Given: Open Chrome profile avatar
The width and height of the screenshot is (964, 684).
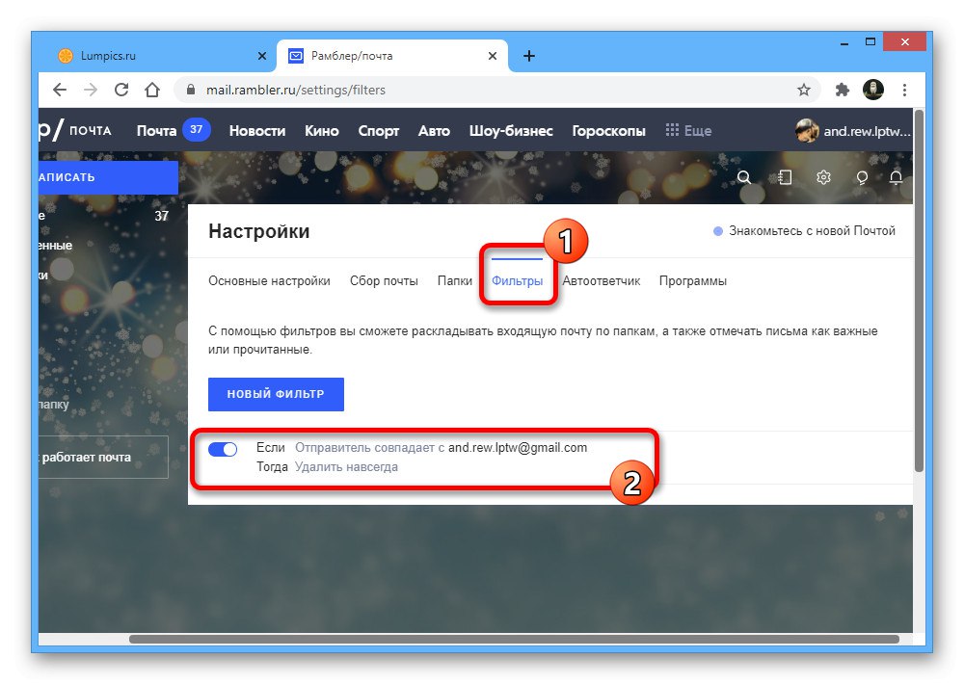Looking at the screenshot, I should pyautogui.click(x=873, y=90).
